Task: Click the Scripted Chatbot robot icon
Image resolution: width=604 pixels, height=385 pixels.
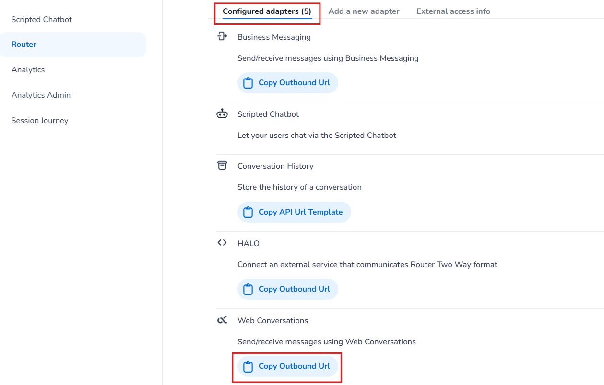Action: click(x=222, y=114)
